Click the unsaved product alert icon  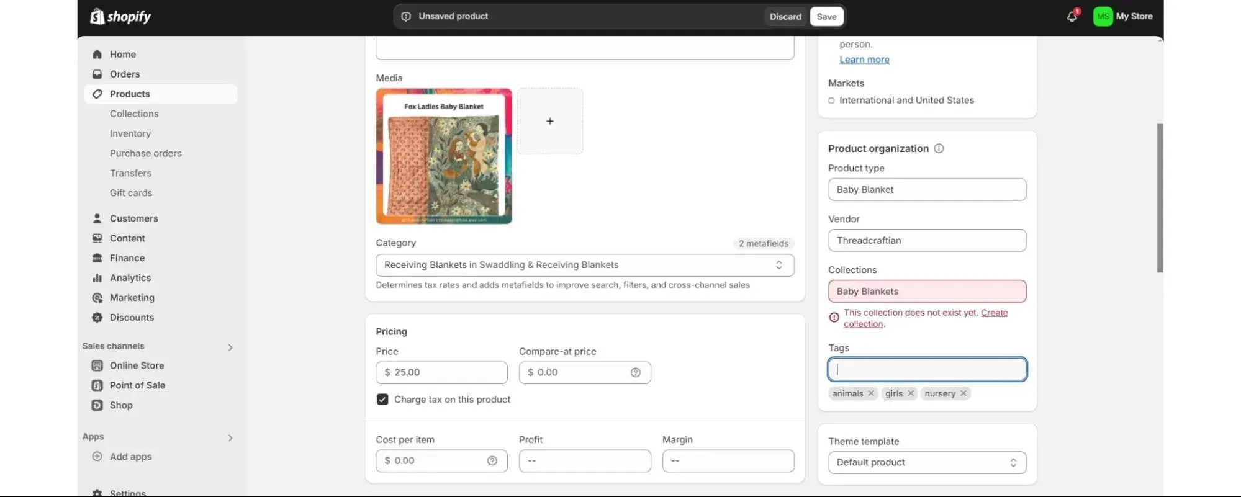[x=406, y=17]
